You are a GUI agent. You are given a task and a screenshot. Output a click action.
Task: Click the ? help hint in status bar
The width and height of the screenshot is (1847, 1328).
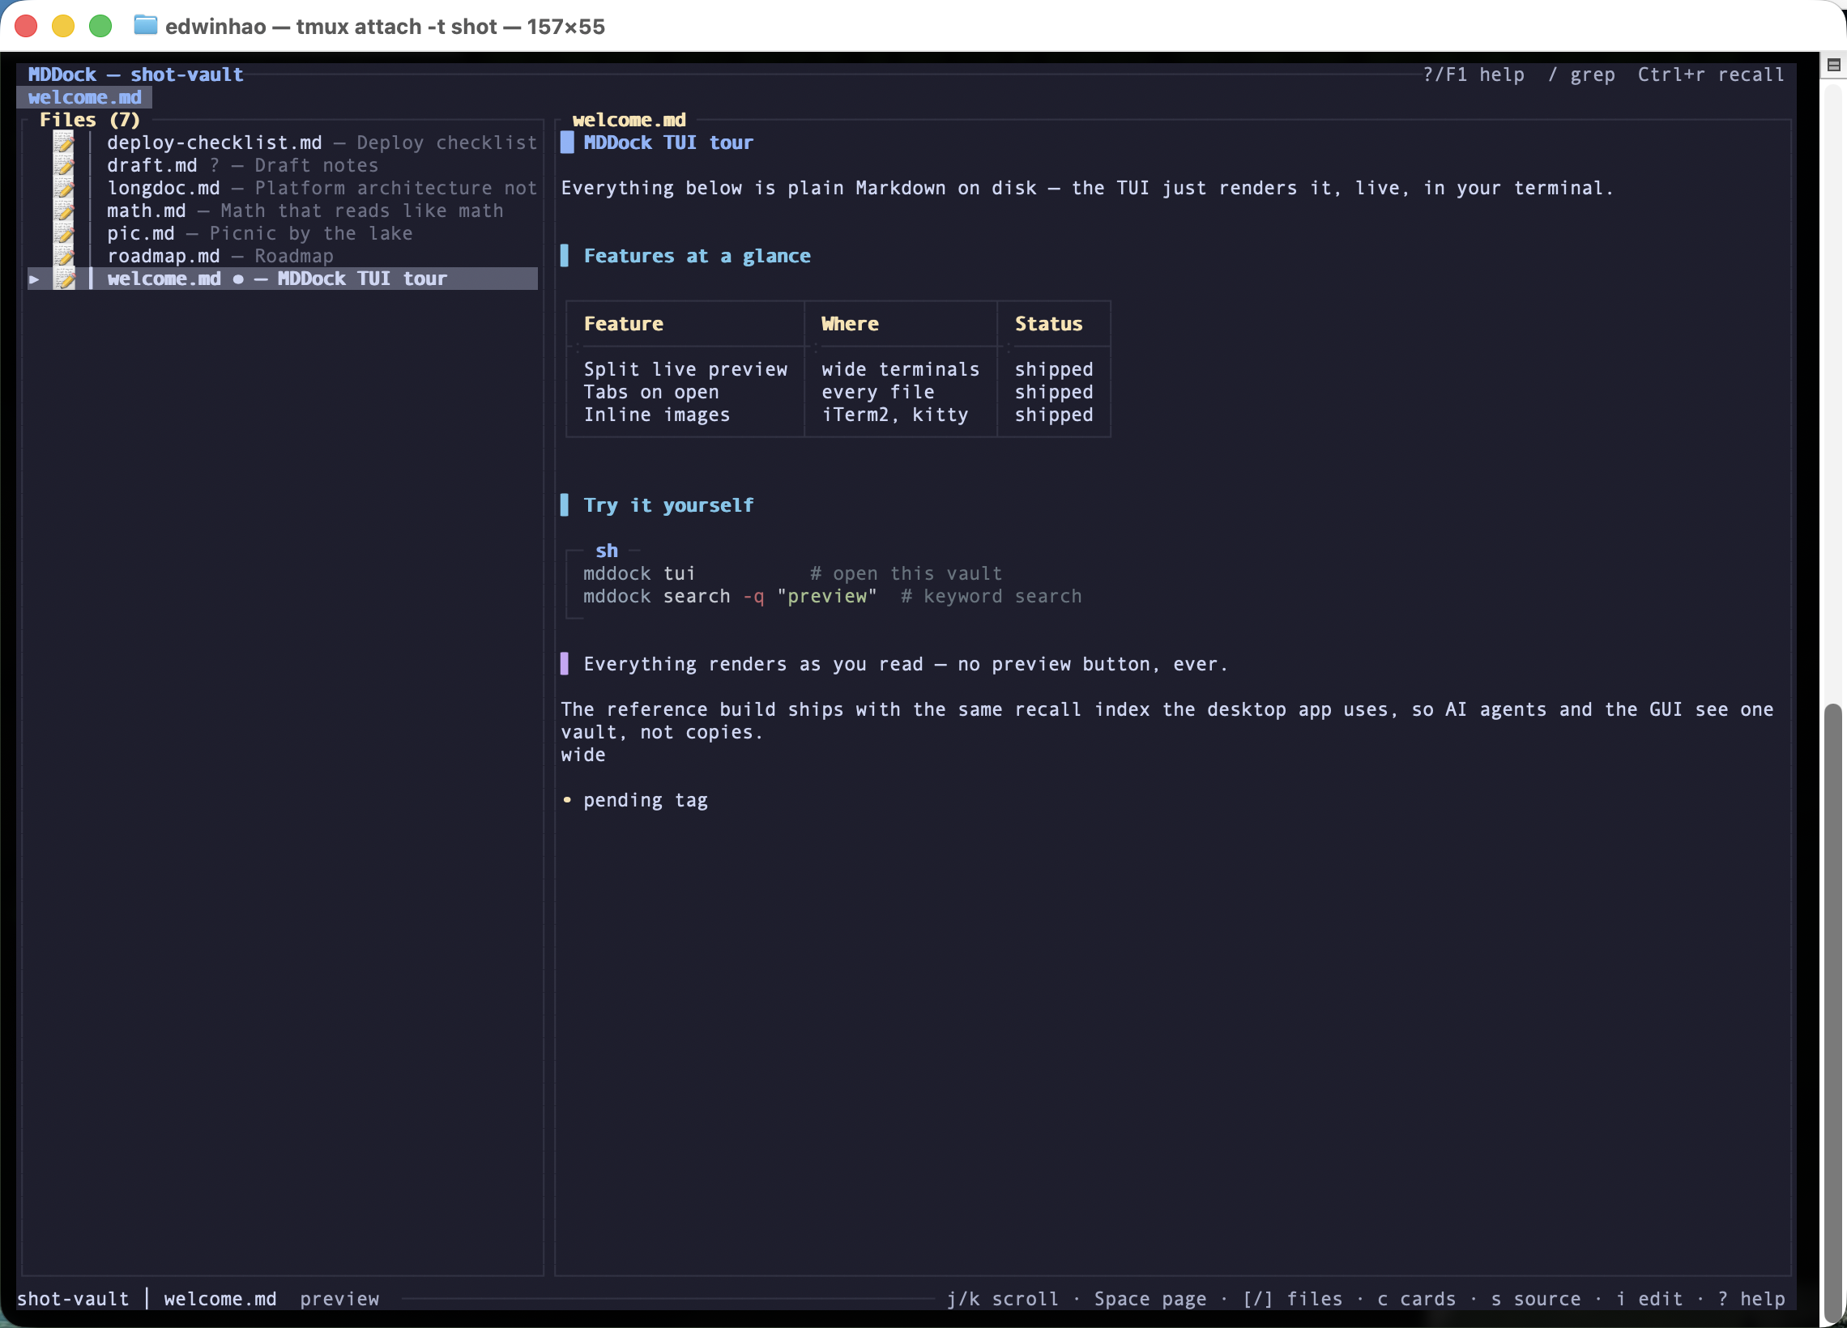1751,1299
